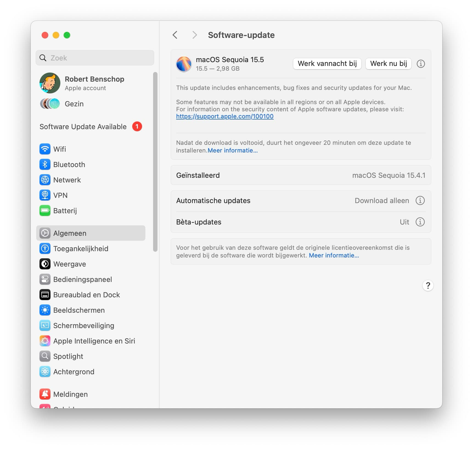Open Wifi settings icon in sidebar
Image resolution: width=473 pixels, height=449 pixels.
pos(45,149)
